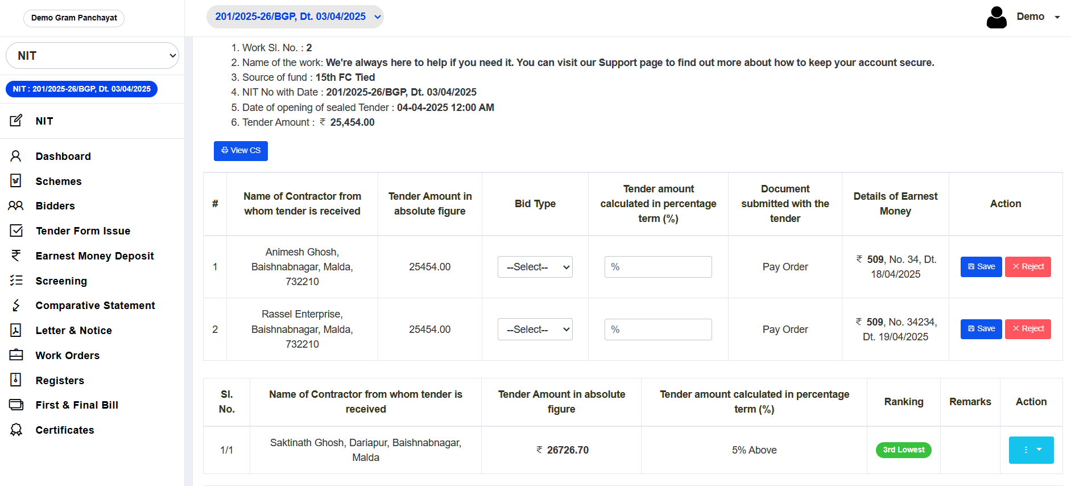Reject the Rassel Enterprise tender
Image resolution: width=1071 pixels, height=486 pixels.
pos(1027,329)
